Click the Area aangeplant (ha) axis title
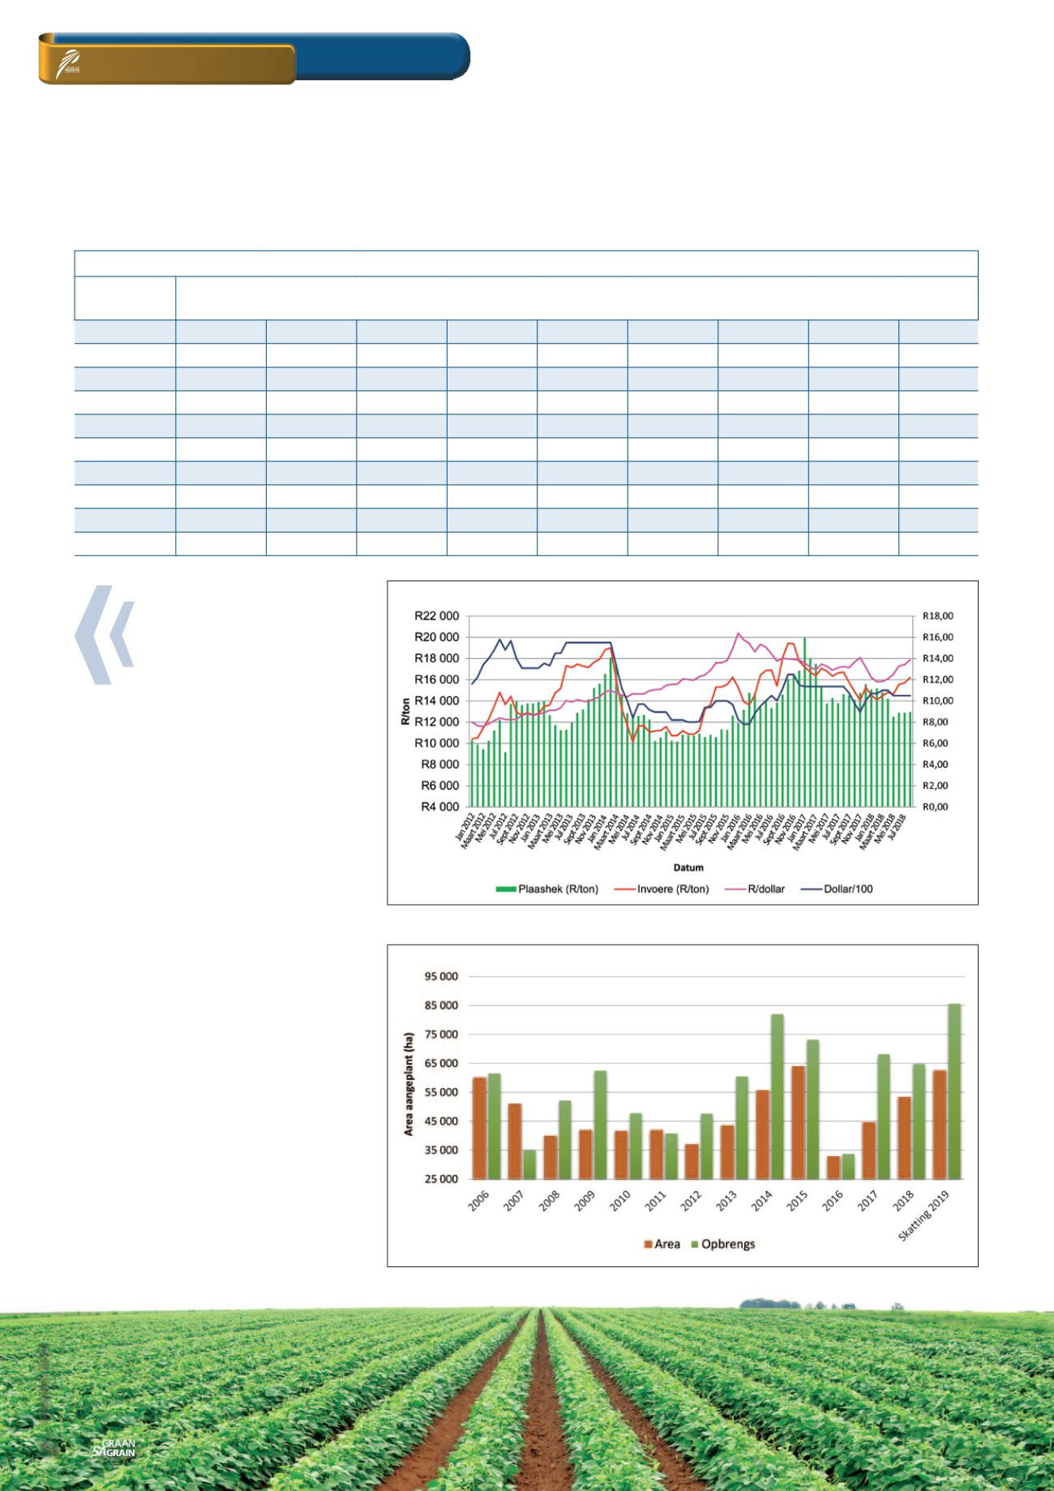 click(x=410, y=1083)
